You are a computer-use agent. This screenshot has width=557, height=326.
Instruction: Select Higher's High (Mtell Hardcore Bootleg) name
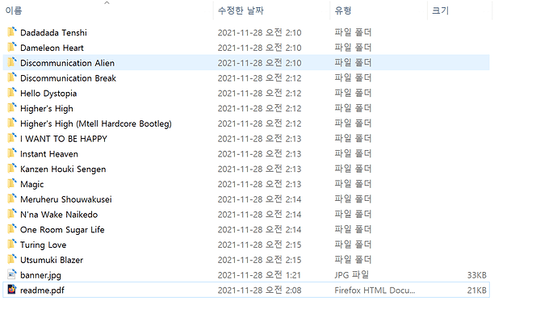coord(96,123)
